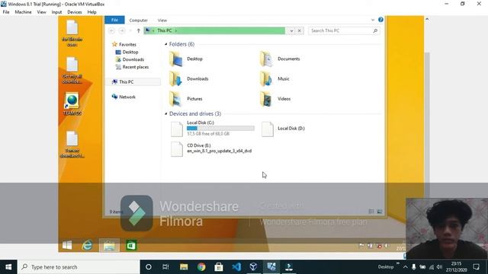Screen dimensions: 488x274
Task: Open the host notification center icon
Action: click(476, 267)
